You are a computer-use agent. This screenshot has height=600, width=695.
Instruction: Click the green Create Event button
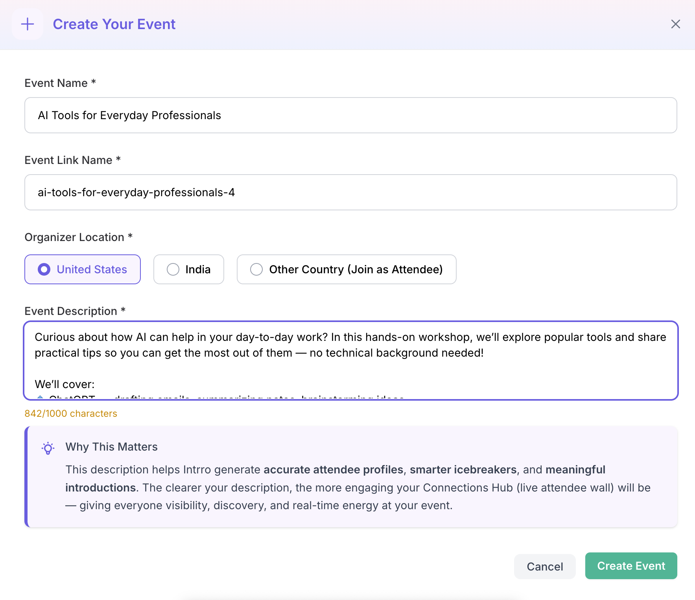point(631,566)
